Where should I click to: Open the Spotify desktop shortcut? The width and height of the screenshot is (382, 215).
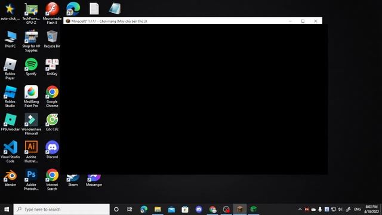pos(31,67)
